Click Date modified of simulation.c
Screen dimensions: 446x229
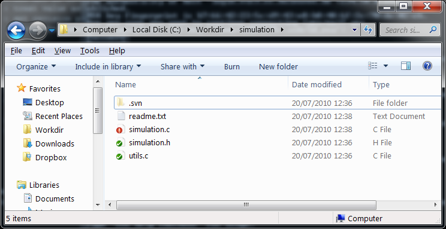tap(322, 129)
